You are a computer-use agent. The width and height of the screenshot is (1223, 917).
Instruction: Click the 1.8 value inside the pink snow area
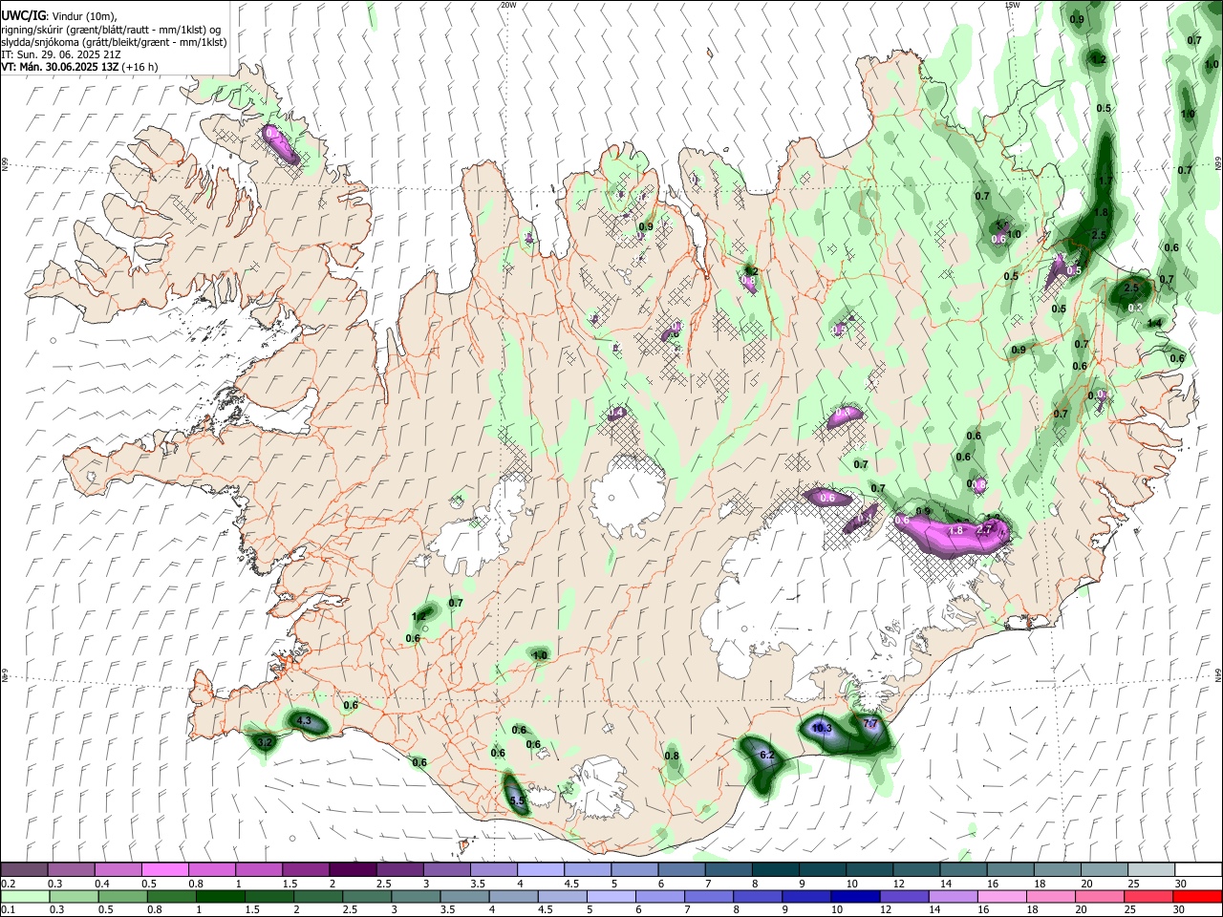click(x=955, y=529)
